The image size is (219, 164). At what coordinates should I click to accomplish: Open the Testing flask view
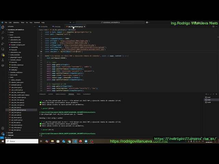3,60
